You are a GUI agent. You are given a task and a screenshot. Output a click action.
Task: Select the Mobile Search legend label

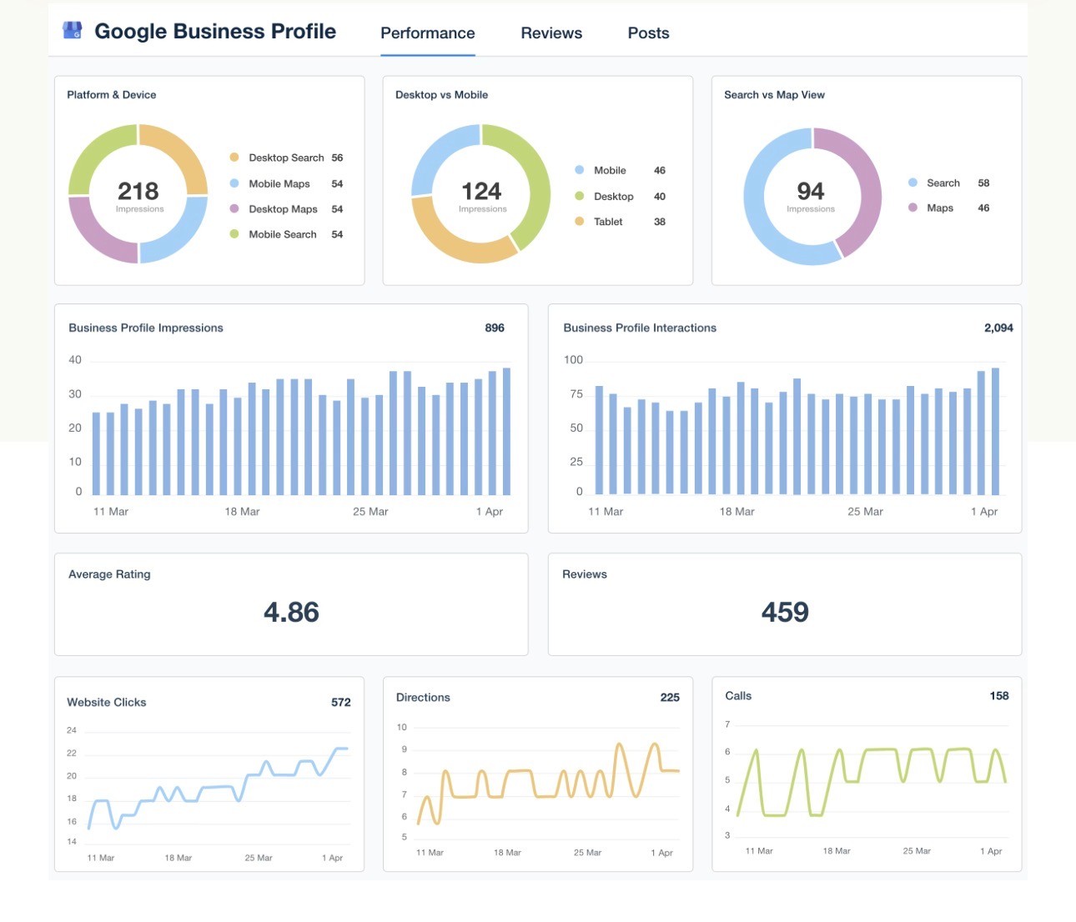283,234
